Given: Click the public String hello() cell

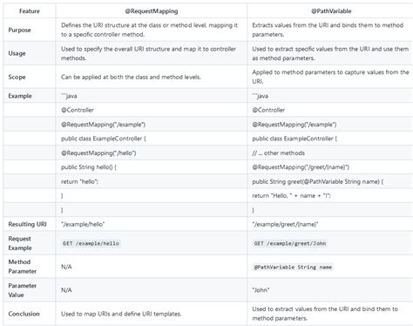Looking at the screenshot, I should click(89, 167).
